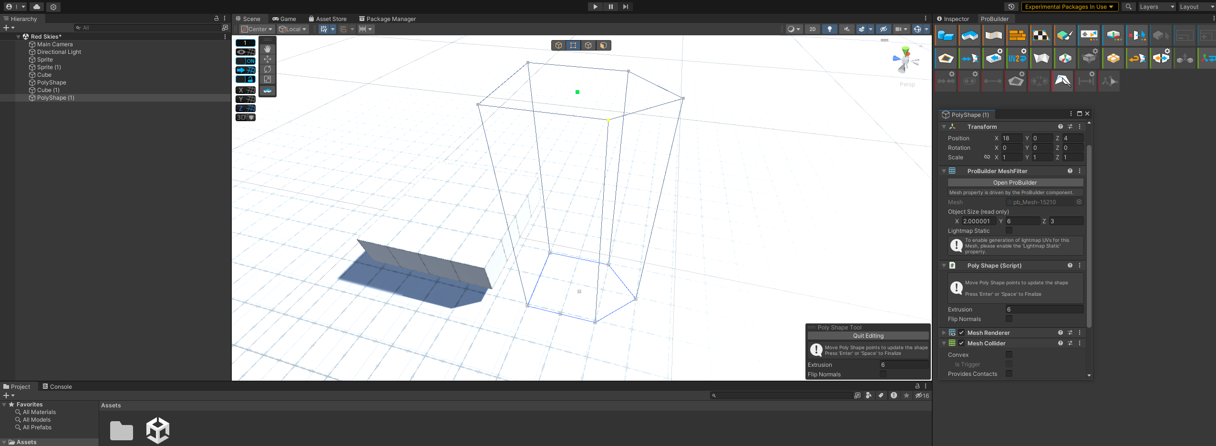Screen dimensions: 1216x446
Task: Enable the Convex checkbox on Mesh Collider
Action: (1009, 354)
